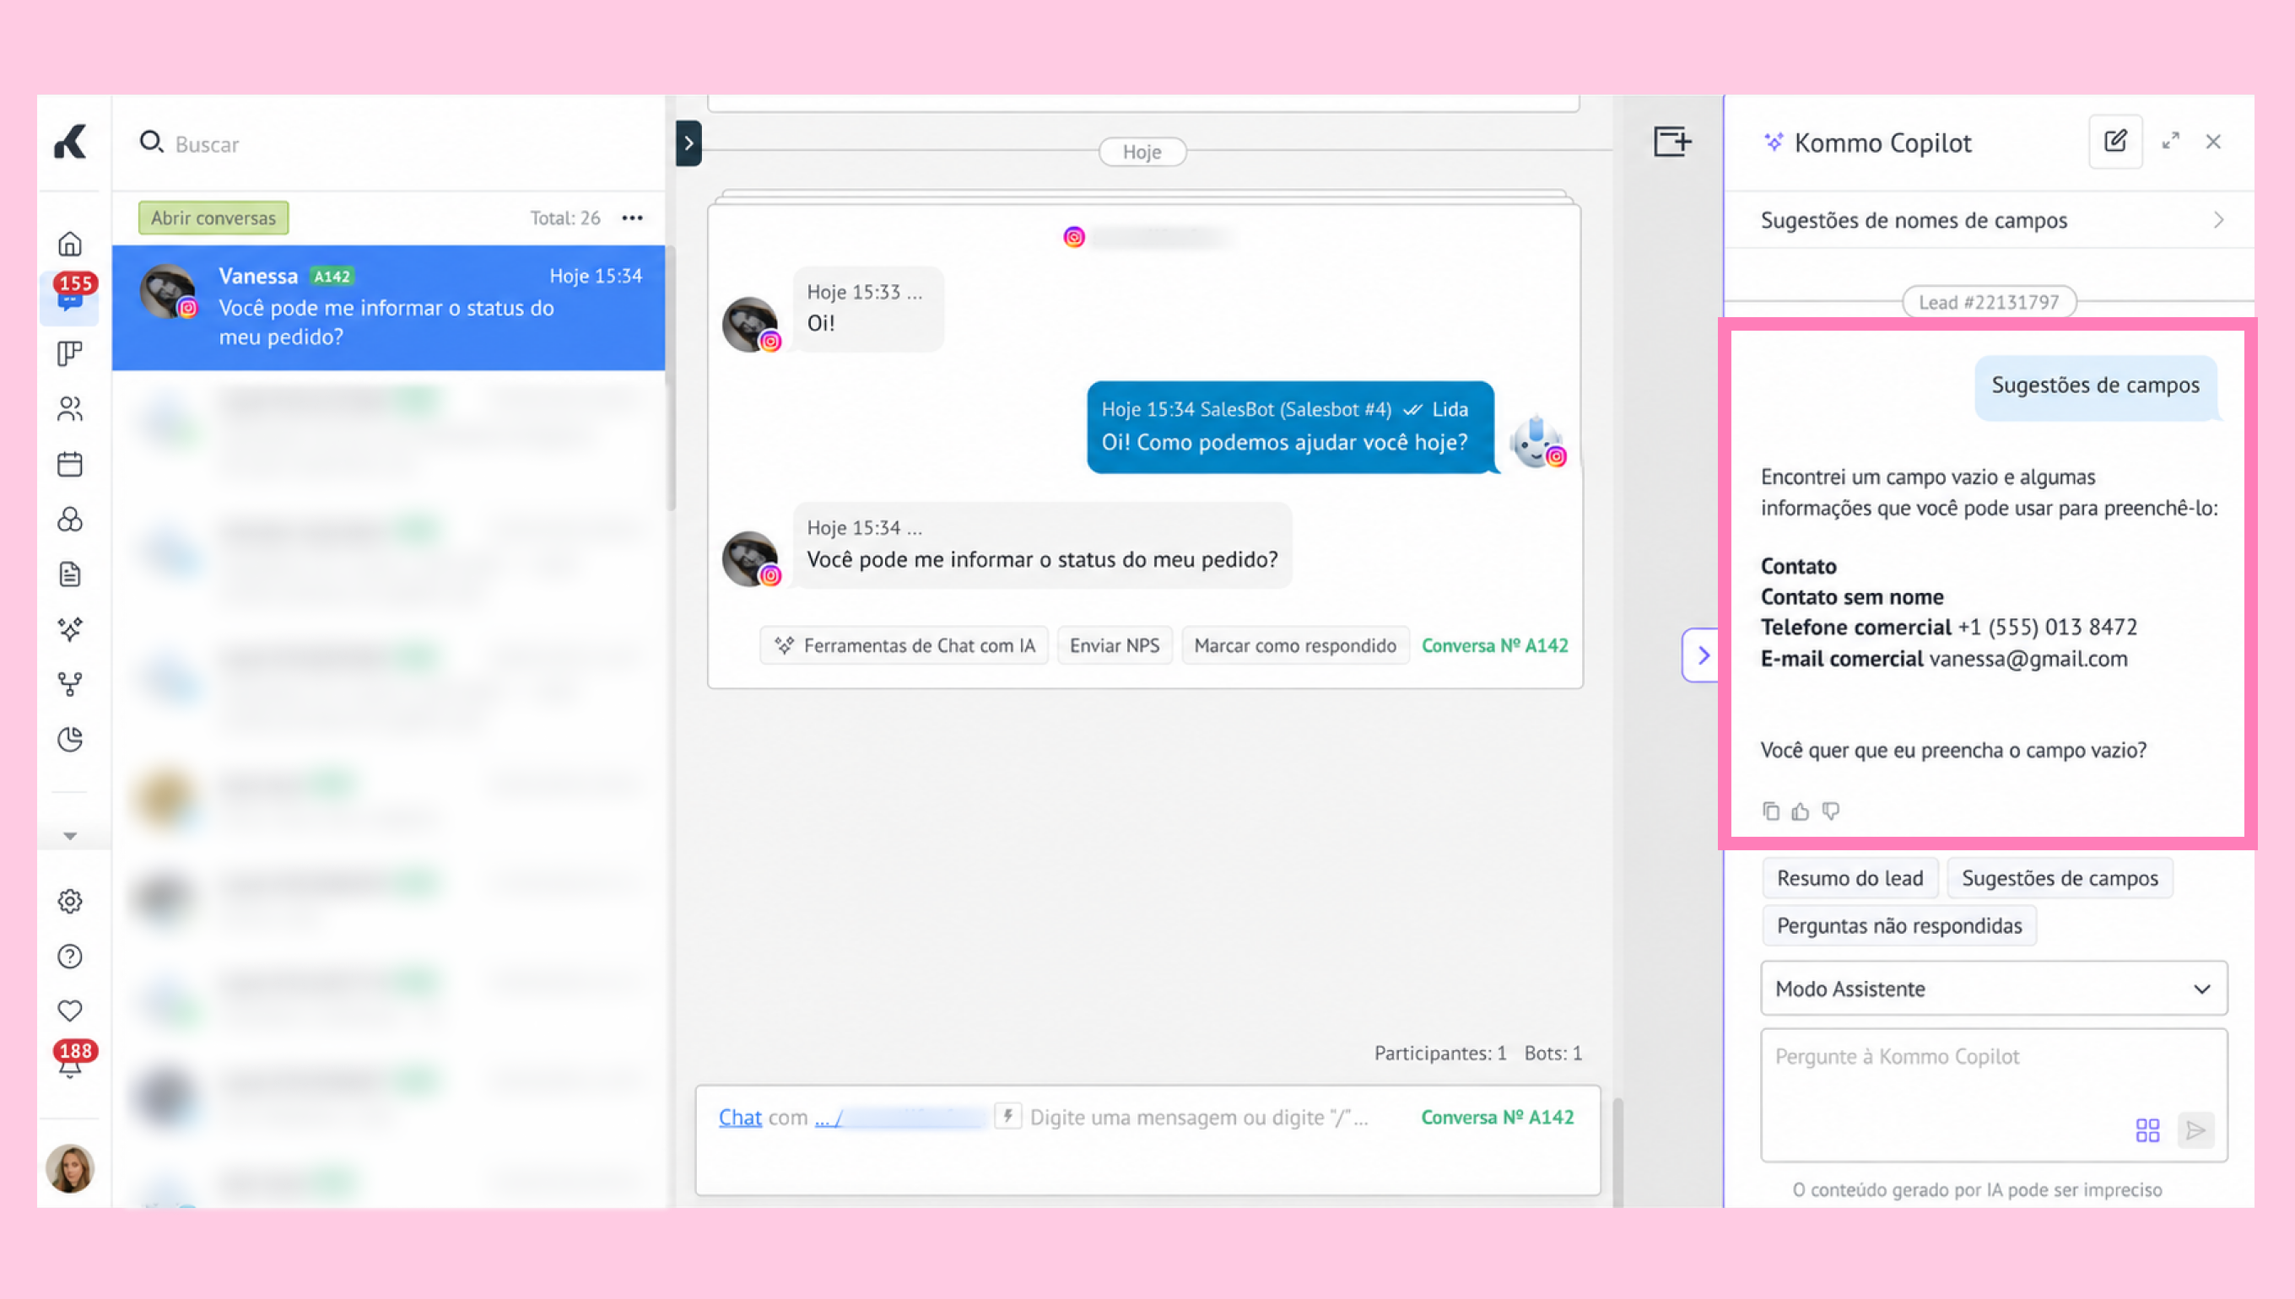Open the grid templates icon in Copilot input
This screenshot has height=1299, width=2295.
2148,1131
